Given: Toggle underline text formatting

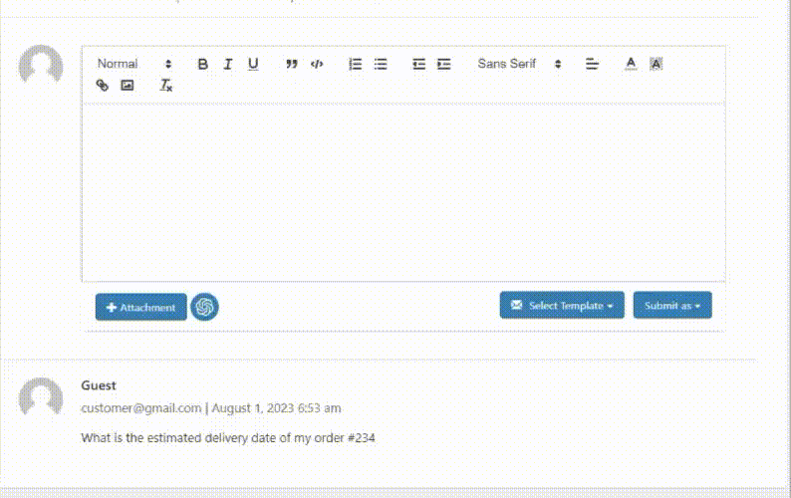Looking at the screenshot, I should [x=253, y=64].
